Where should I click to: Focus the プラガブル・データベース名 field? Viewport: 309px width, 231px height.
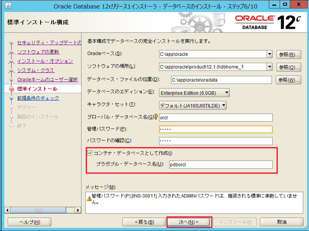[221, 165]
